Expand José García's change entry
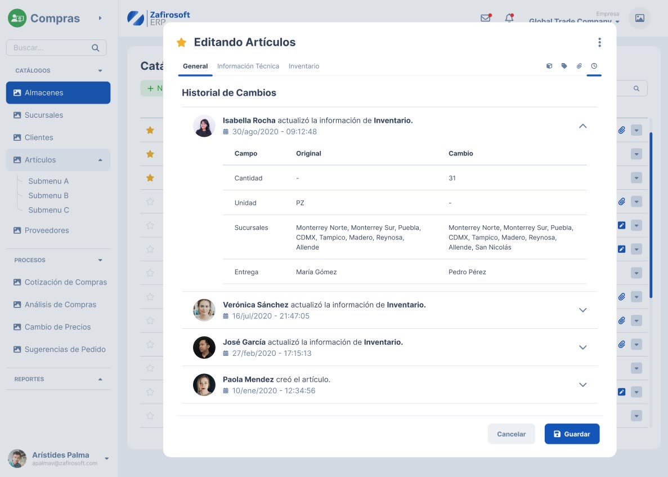The image size is (668, 477). pyautogui.click(x=583, y=347)
